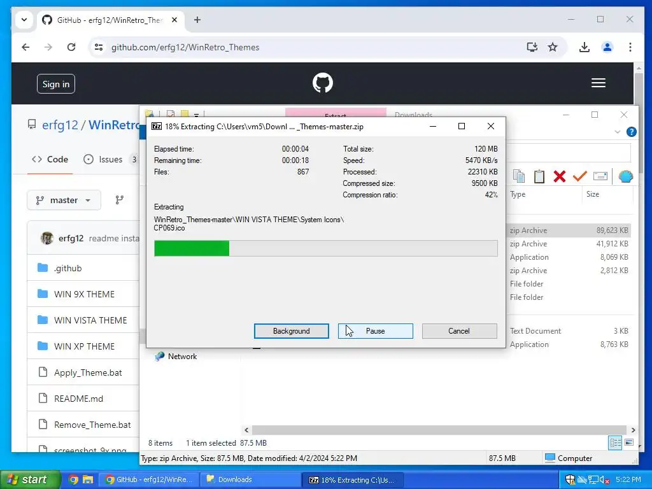
Task: Open the WIN 9X THEME folder
Action: (84, 294)
